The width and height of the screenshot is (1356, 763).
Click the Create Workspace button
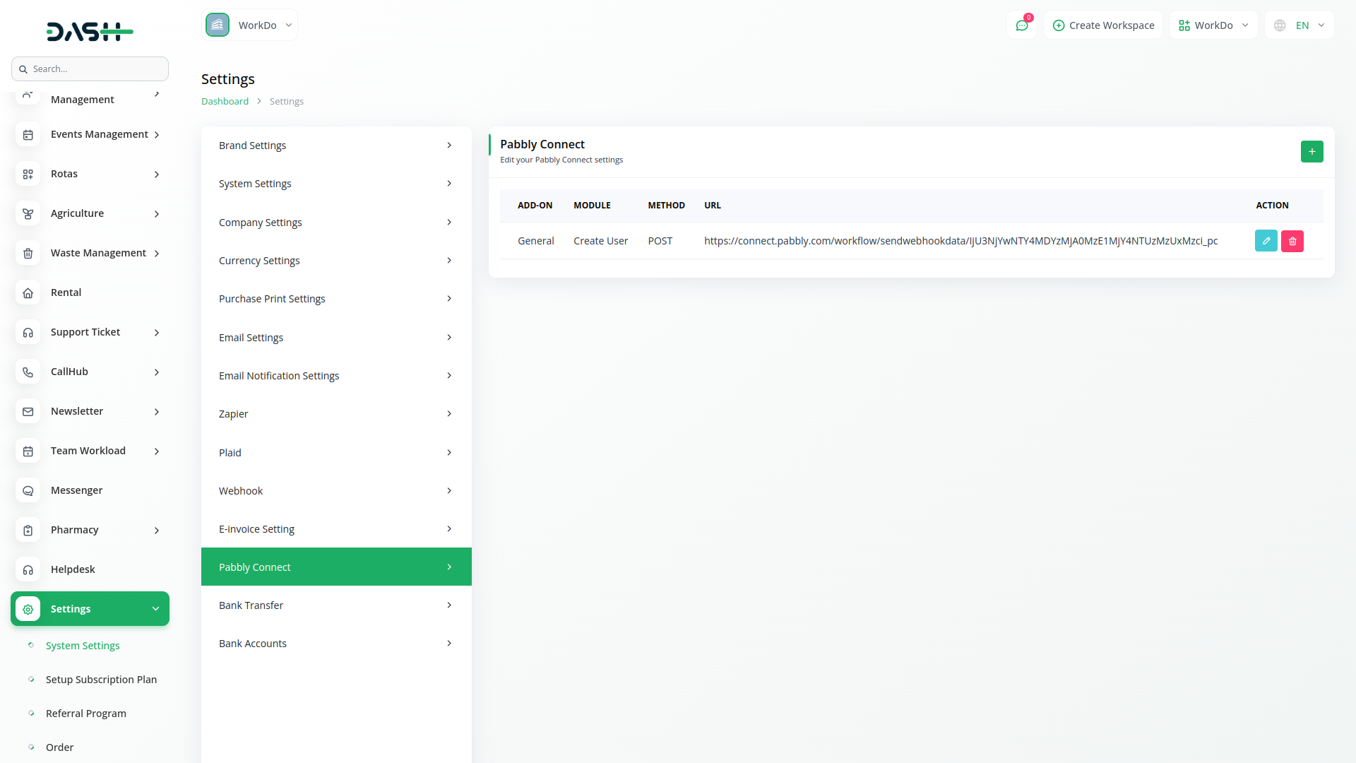pos(1103,25)
